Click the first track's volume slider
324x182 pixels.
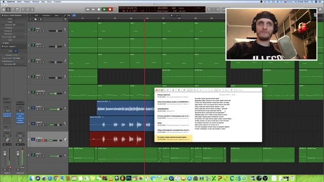55,31
